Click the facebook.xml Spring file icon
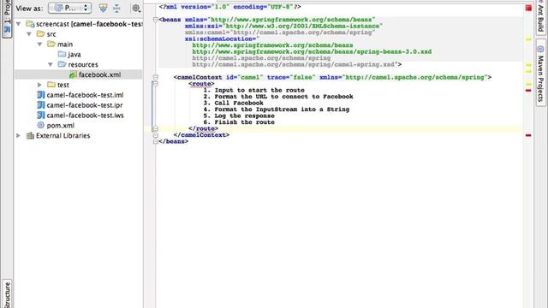This screenshot has width=548, height=308. click(73, 74)
